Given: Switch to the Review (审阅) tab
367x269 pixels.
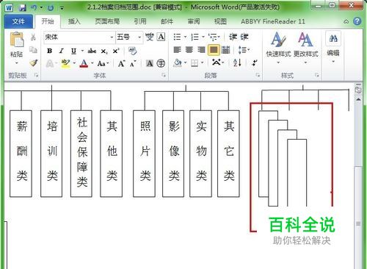Looking at the screenshot, I should click(194, 21).
